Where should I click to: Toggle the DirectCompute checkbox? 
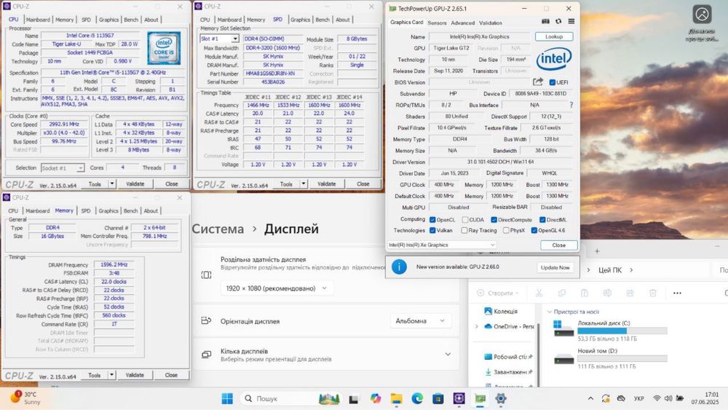coord(494,220)
